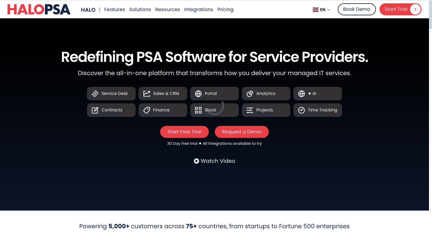The image size is (432, 234).
Task: Select the Time Tracking label
Action: point(322,110)
